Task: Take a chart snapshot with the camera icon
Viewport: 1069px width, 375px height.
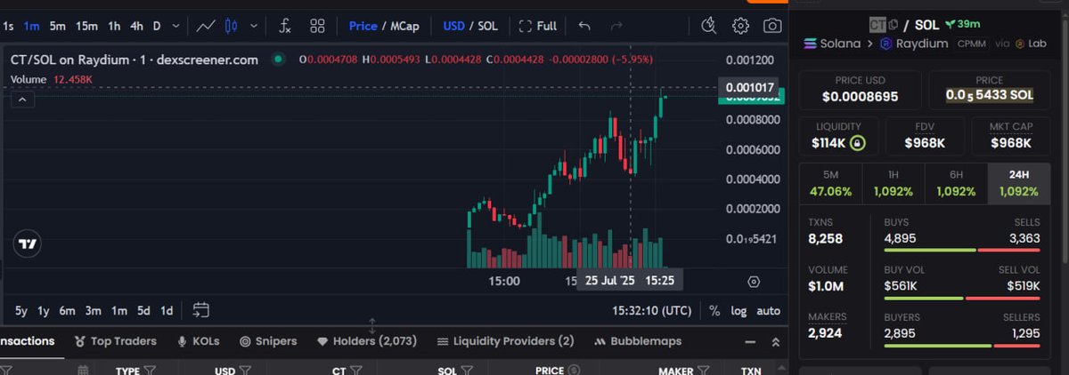Action: click(x=772, y=26)
